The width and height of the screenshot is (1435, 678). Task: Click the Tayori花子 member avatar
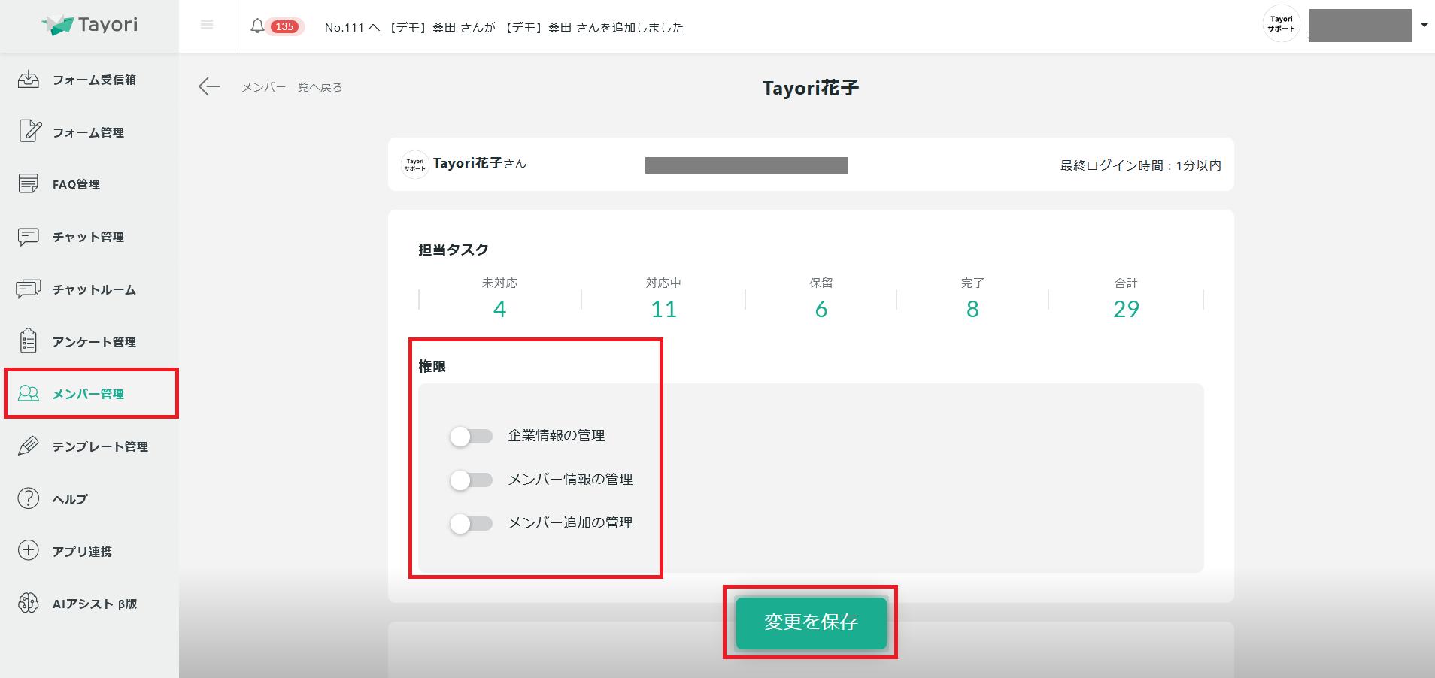415,164
